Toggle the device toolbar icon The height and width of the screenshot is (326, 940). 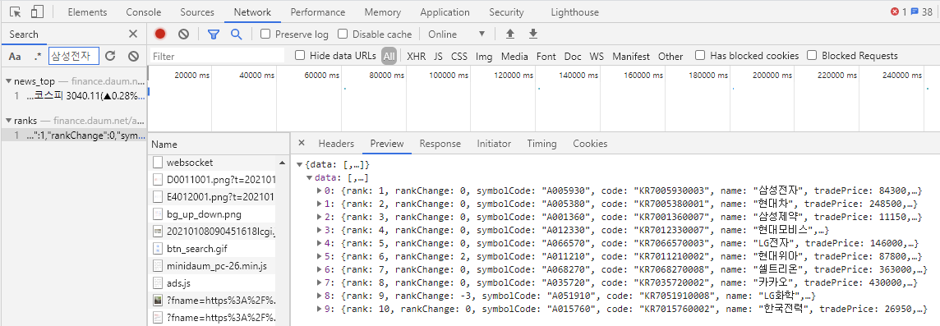[37, 12]
